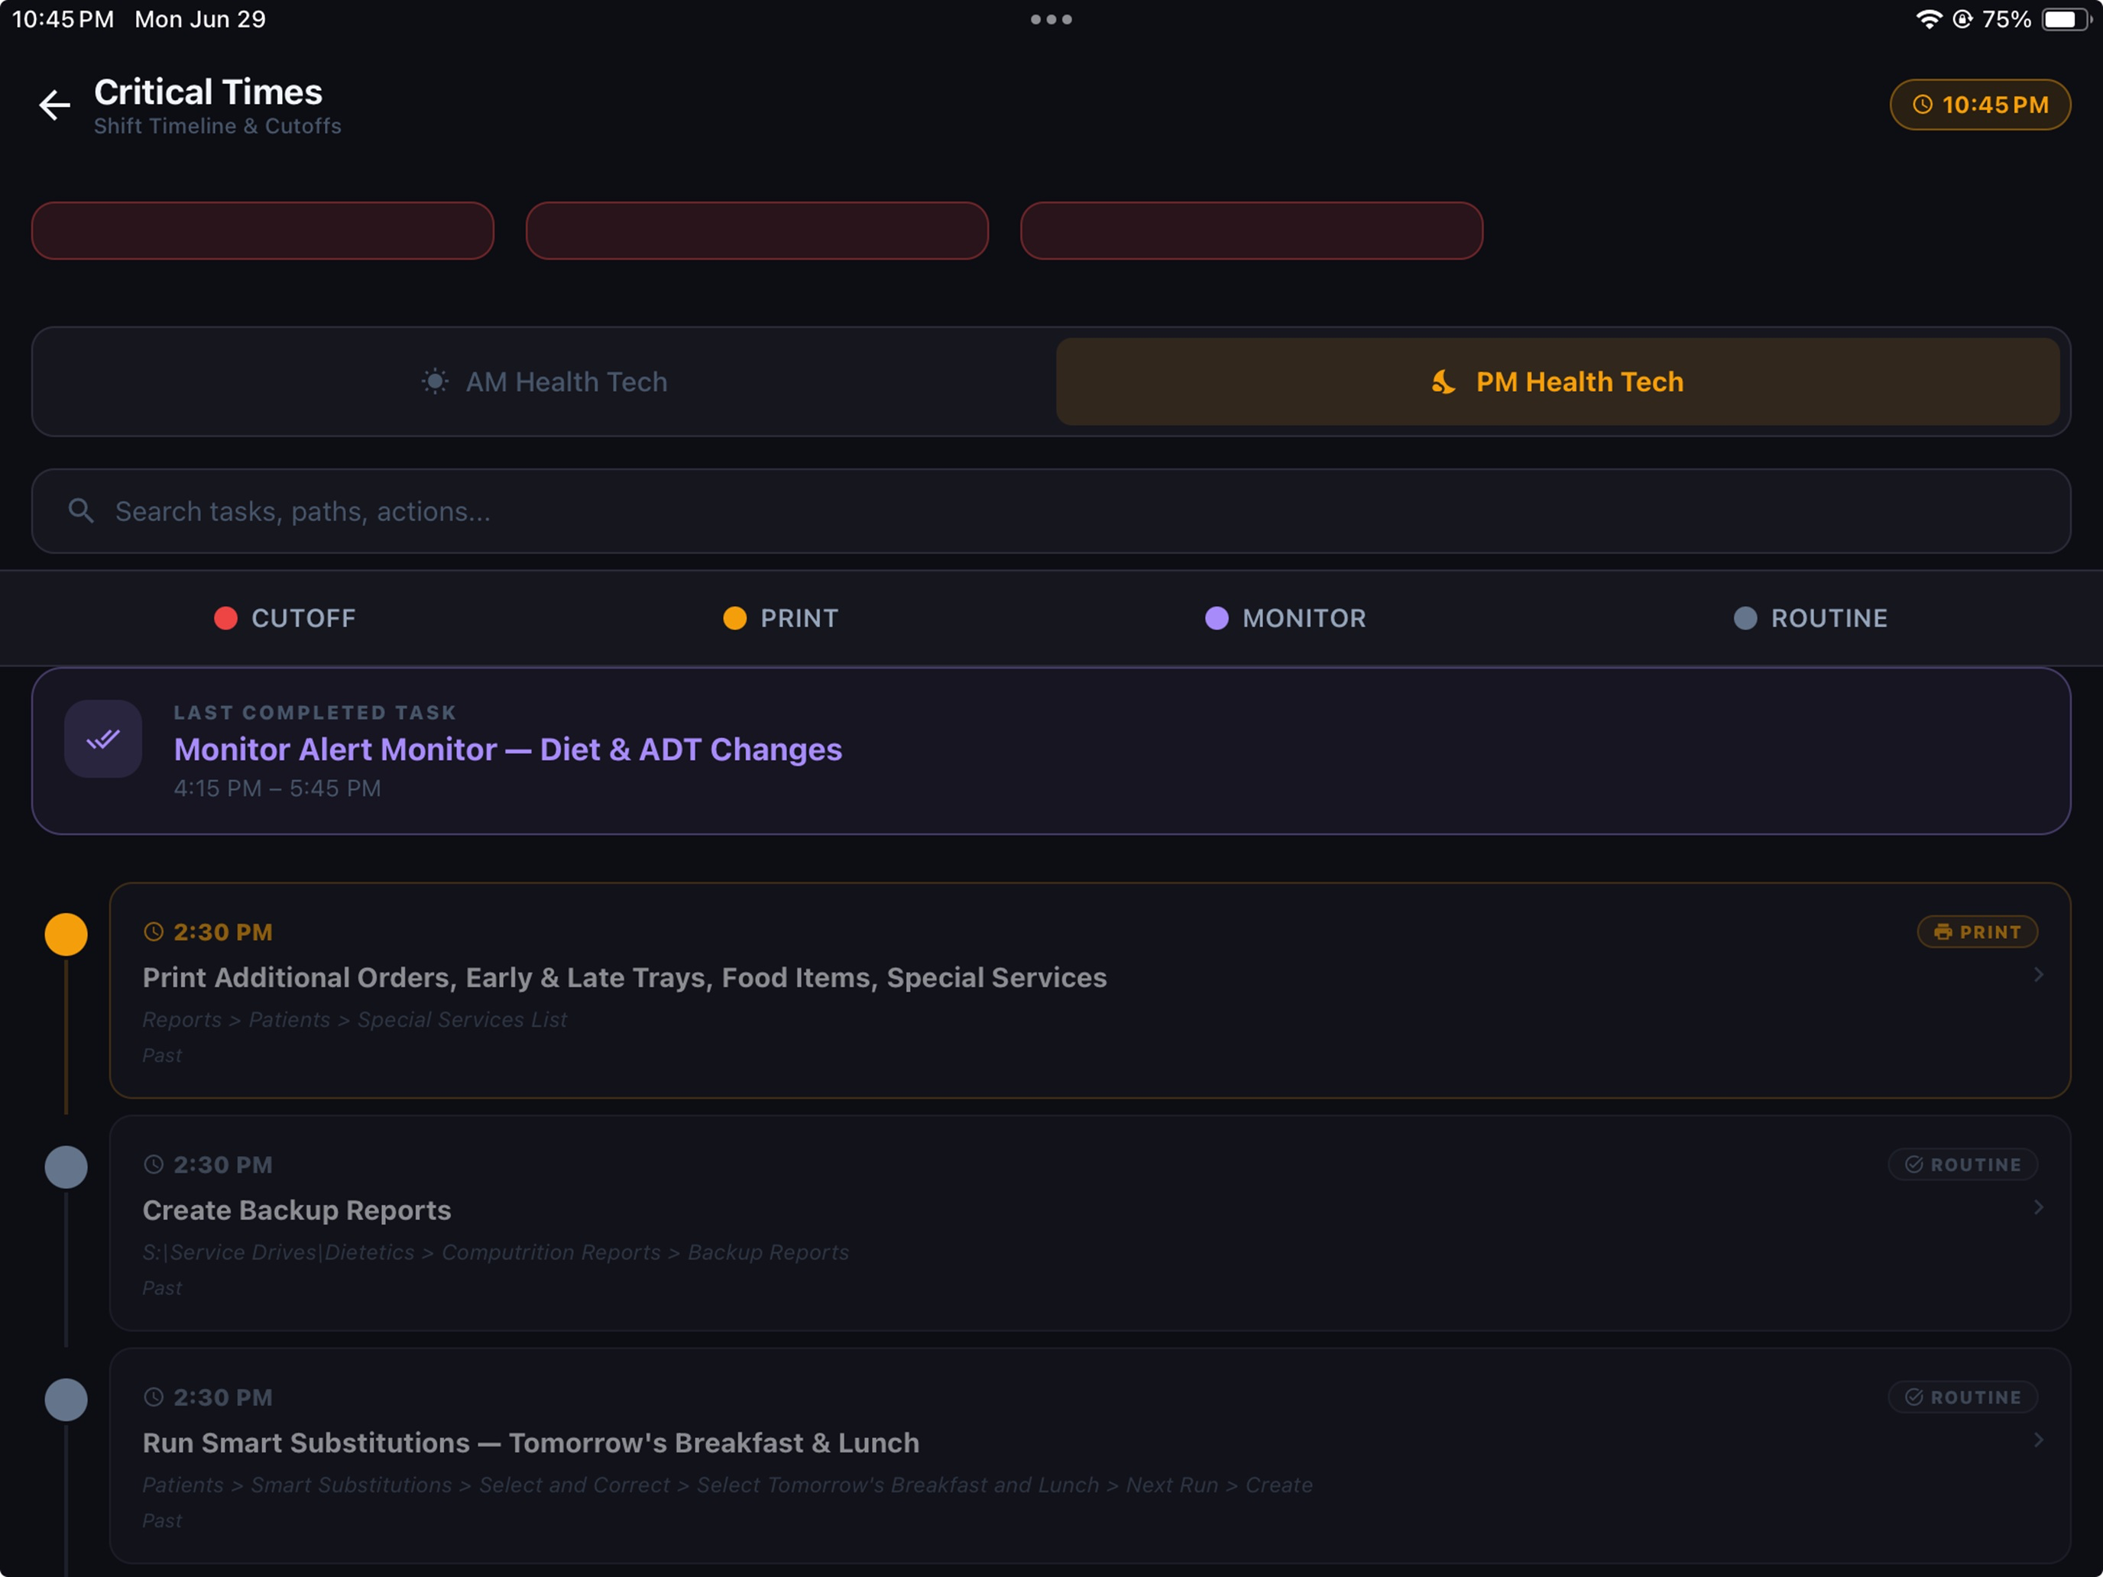This screenshot has height=1577, width=2103.
Task: Click the Critical Times page title
Action: pos(208,92)
